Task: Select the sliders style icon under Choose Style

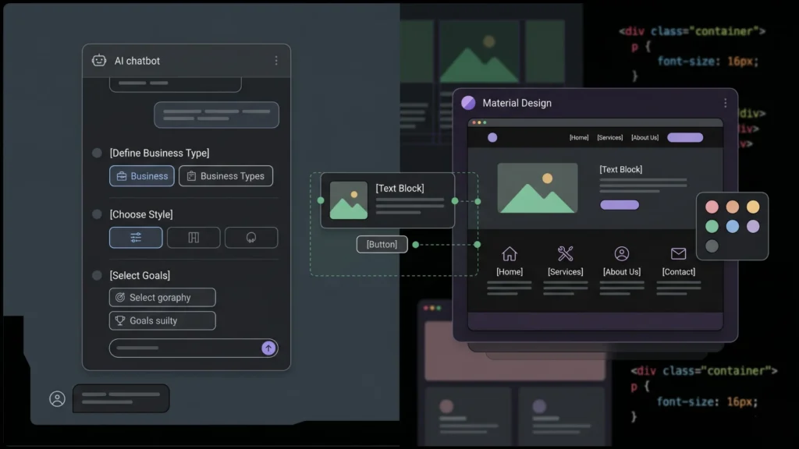Action: point(135,237)
